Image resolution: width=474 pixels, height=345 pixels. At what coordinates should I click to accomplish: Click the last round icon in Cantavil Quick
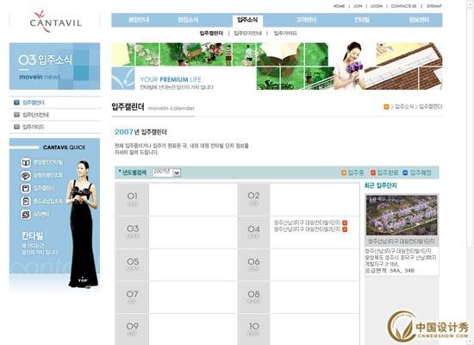[26, 215]
